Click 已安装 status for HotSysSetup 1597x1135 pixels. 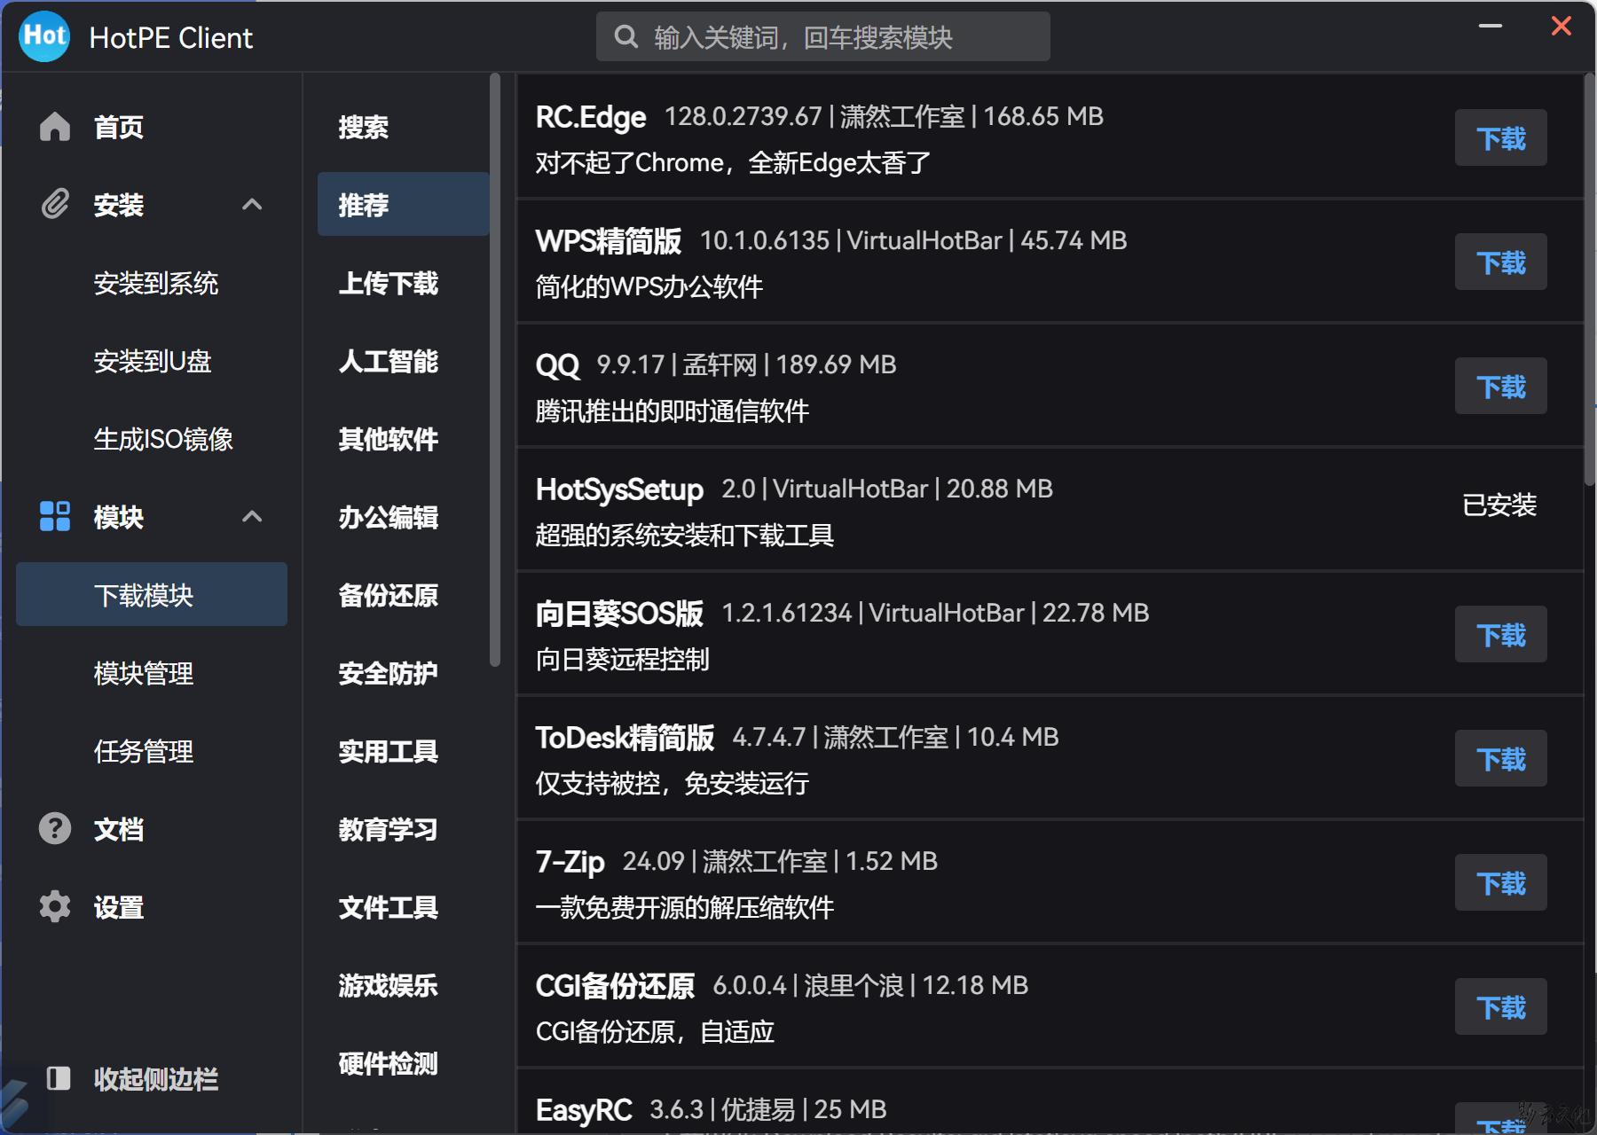coord(1499,505)
